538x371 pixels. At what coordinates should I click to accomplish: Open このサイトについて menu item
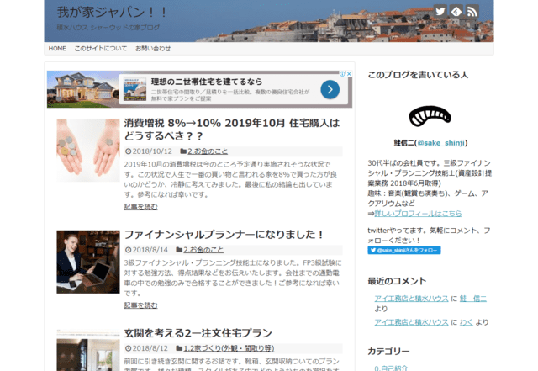pyautogui.click(x=101, y=49)
